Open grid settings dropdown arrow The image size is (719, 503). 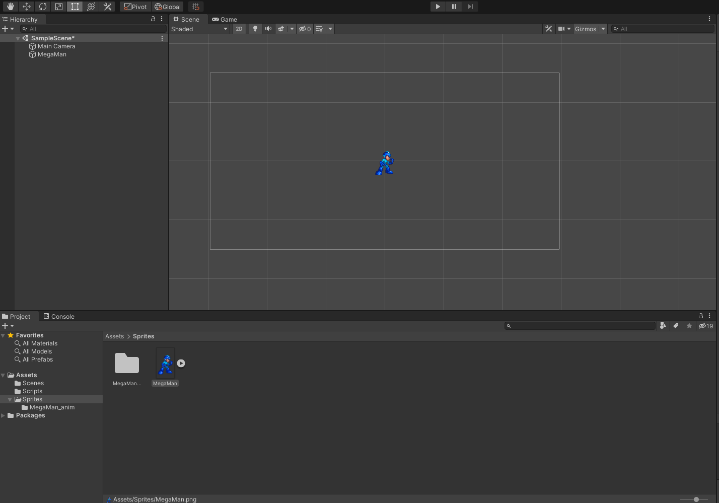(330, 29)
